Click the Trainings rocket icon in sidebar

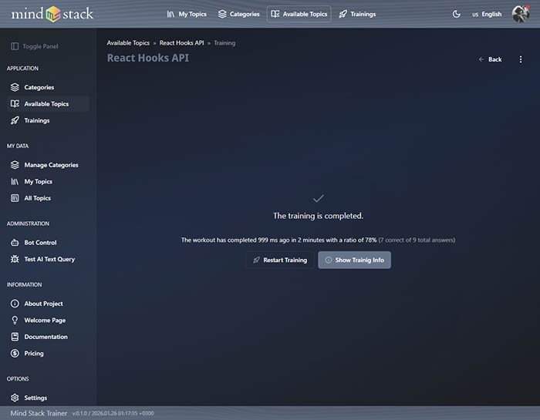(15, 120)
